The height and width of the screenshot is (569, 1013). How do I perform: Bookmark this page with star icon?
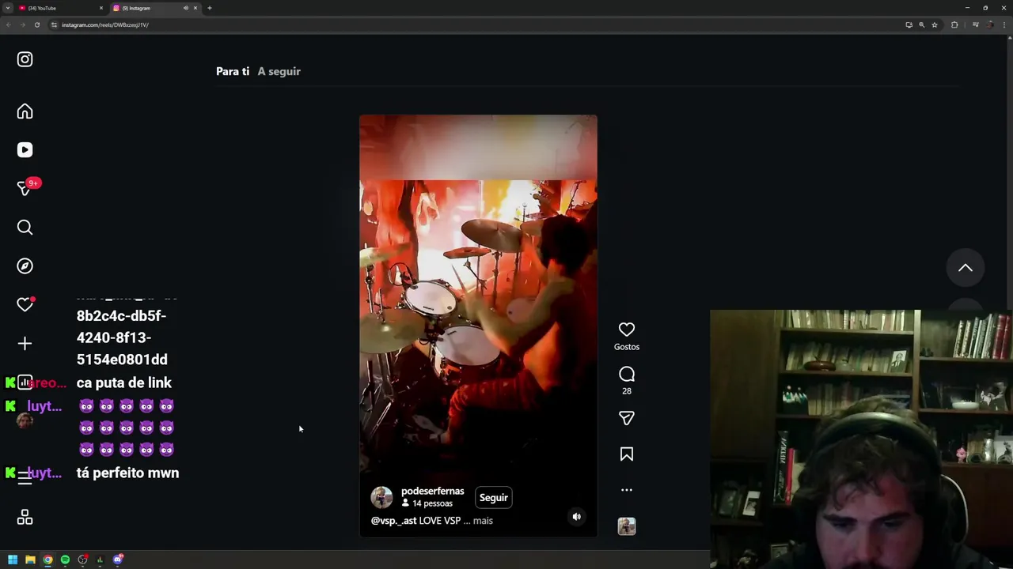point(935,24)
